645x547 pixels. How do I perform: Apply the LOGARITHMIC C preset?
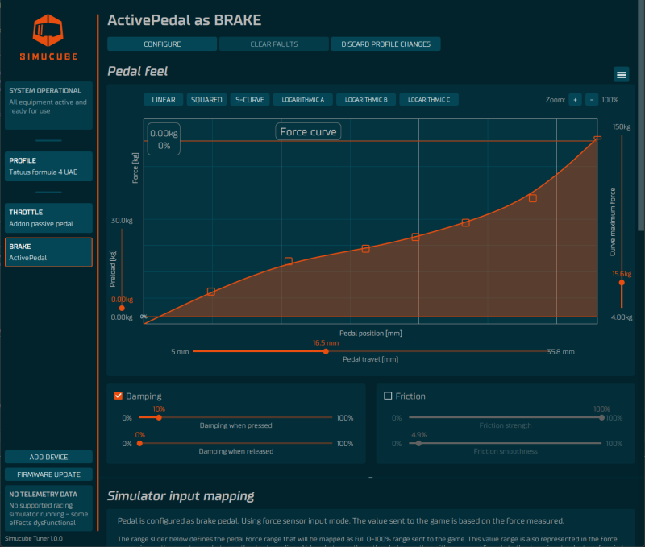429,100
